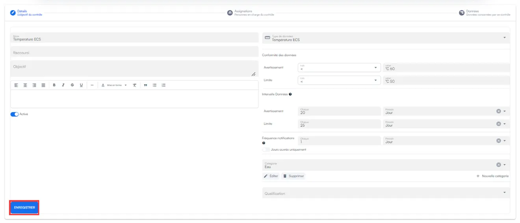Align text right in the editor toolbar

click(x=34, y=85)
